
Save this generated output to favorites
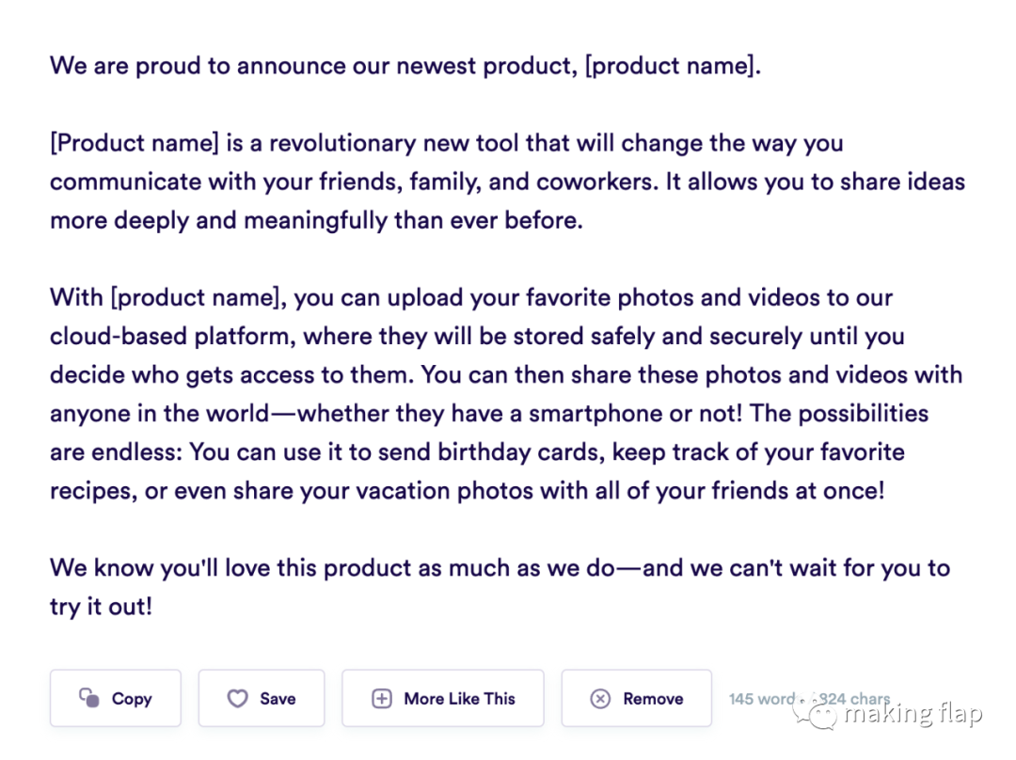pos(262,698)
